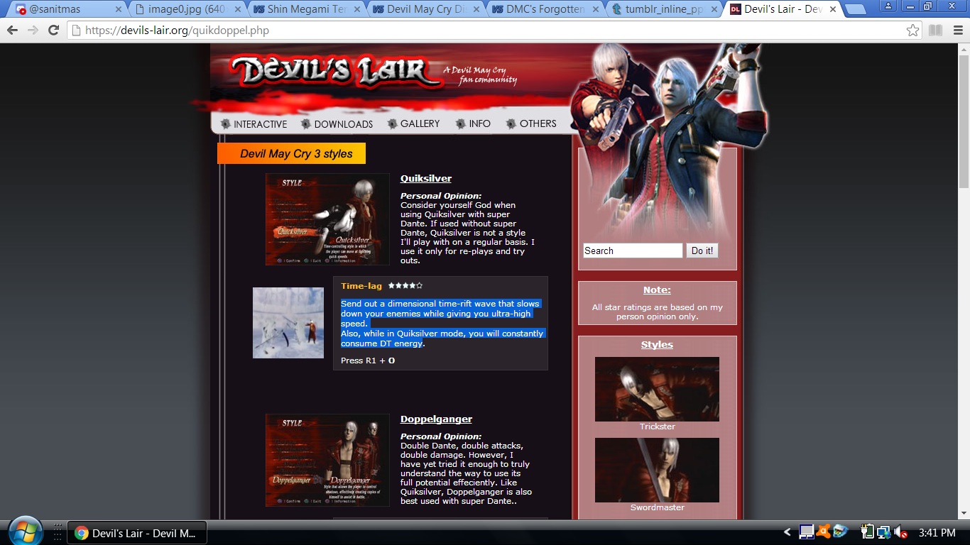Screen dimensions: 970x545
Task: Open the Trickster style thumbnail
Action: coord(657,389)
